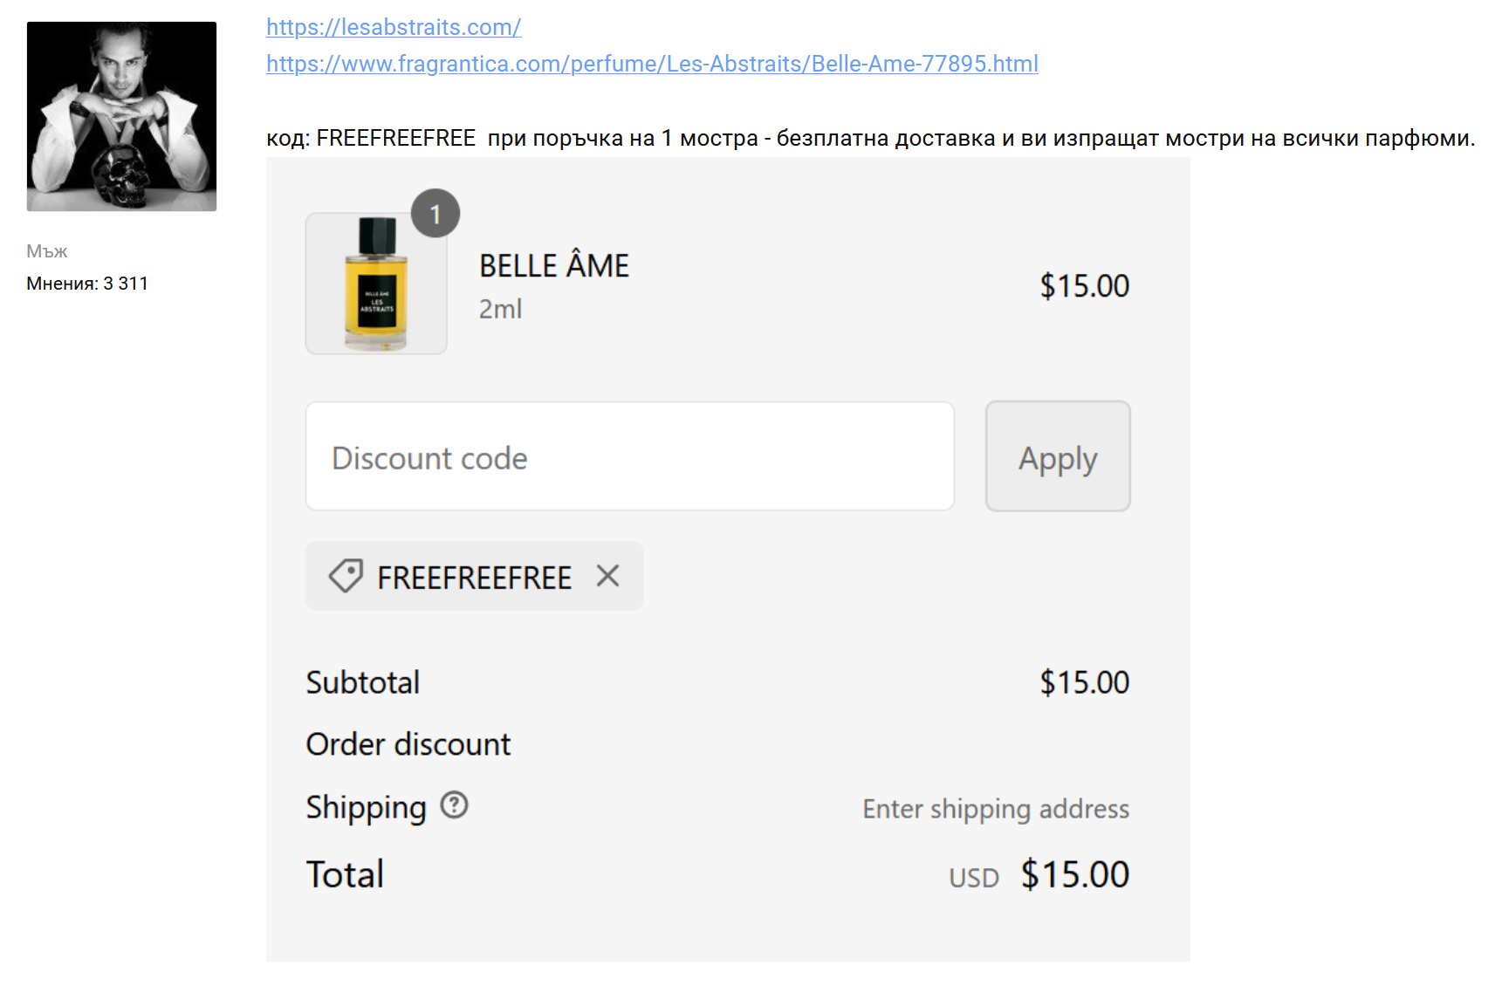This screenshot has height=986, width=1502.
Task: Click the user's black-and-white avatar photo
Action: tap(121, 116)
